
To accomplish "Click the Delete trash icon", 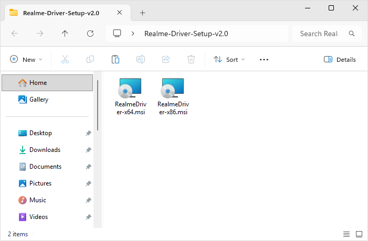I will (x=191, y=60).
